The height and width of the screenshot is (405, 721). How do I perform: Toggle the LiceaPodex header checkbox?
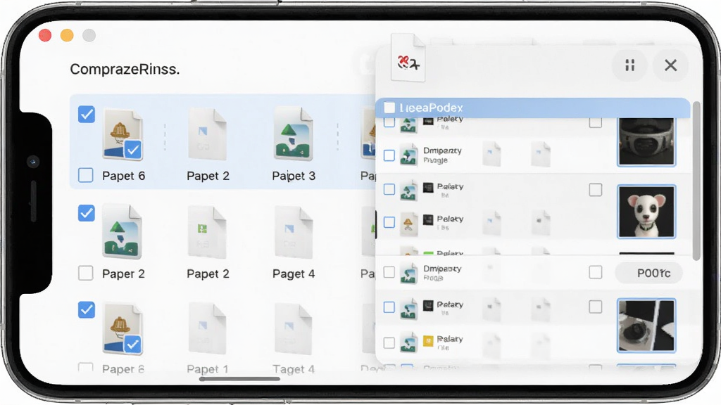(x=389, y=108)
